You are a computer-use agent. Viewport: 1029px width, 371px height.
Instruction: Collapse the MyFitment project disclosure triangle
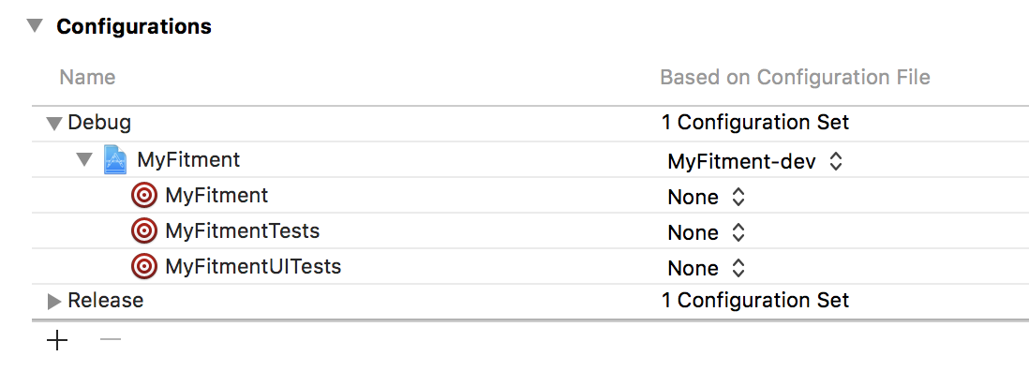pos(84,159)
